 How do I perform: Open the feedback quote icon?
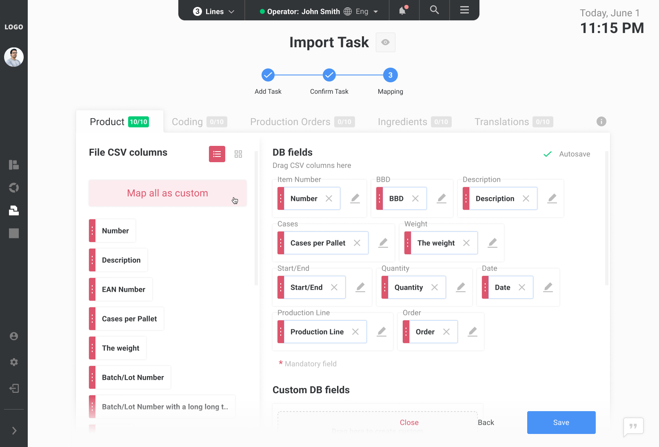pos(633,427)
